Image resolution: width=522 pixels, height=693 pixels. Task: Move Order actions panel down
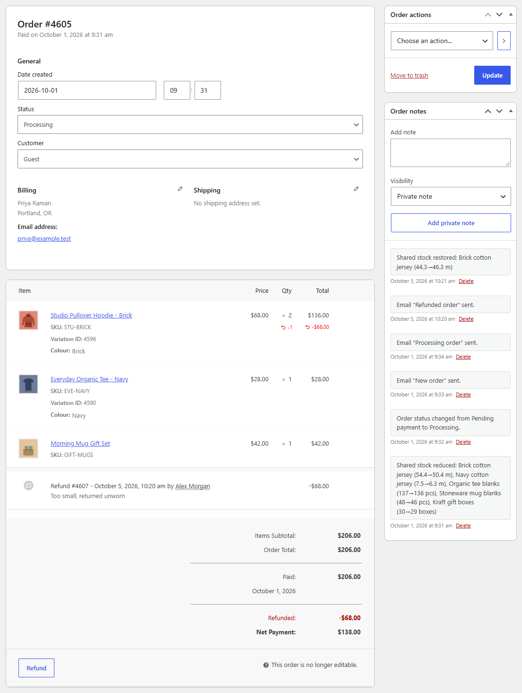[x=499, y=15]
